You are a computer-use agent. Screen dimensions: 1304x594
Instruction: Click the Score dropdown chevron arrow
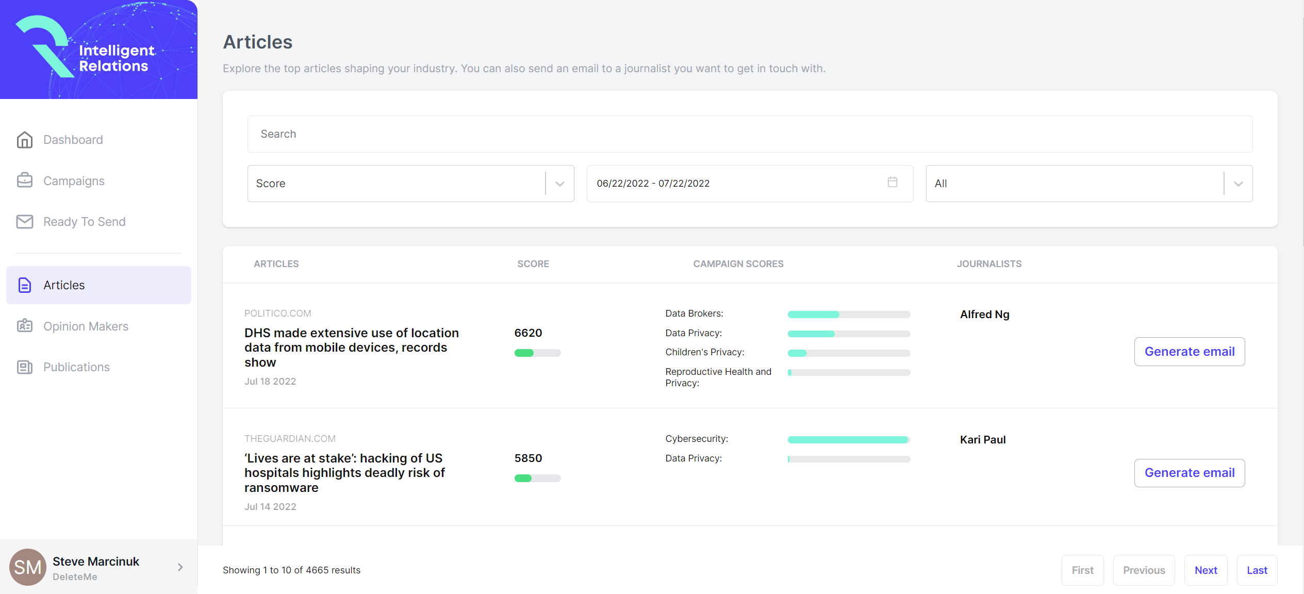pyautogui.click(x=560, y=184)
